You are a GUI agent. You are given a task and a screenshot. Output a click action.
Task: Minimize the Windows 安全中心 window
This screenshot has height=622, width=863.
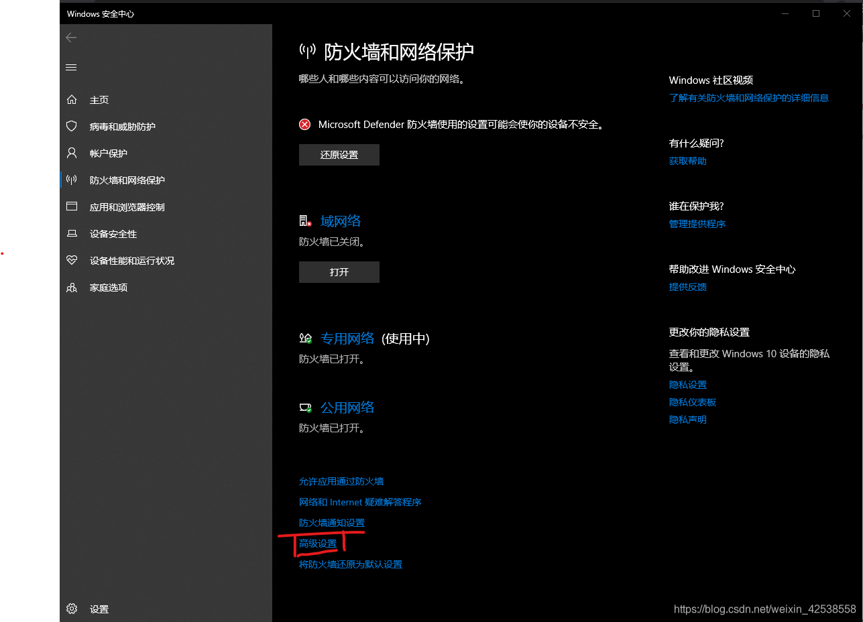coord(785,13)
